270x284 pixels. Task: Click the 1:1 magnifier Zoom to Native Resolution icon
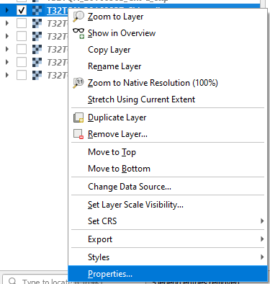click(78, 83)
